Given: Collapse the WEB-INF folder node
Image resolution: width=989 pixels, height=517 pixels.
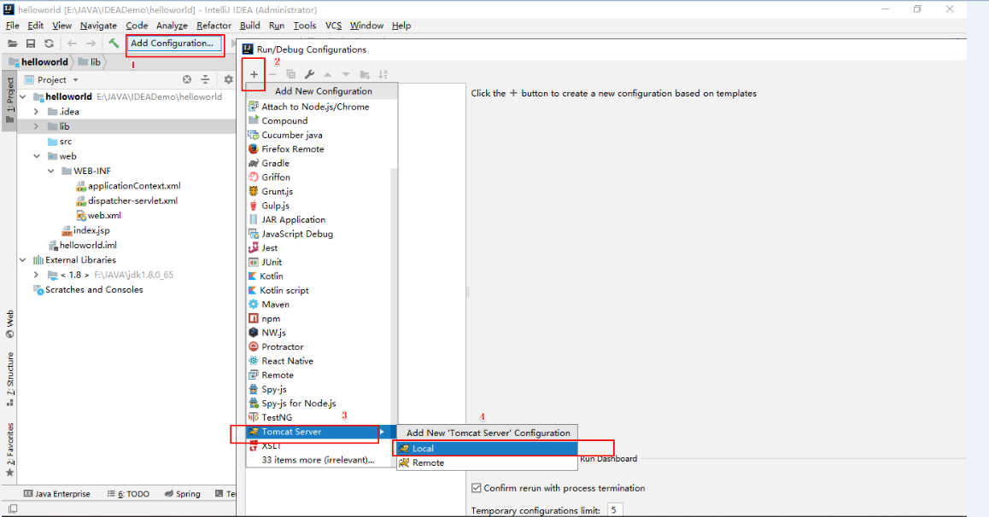Looking at the screenshot, I should 51,171.
